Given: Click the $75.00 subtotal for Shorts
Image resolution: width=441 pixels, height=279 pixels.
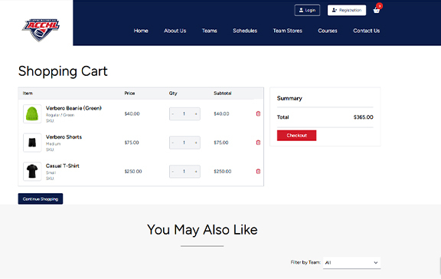Looking at the screenshot, I should coord(221,143).
